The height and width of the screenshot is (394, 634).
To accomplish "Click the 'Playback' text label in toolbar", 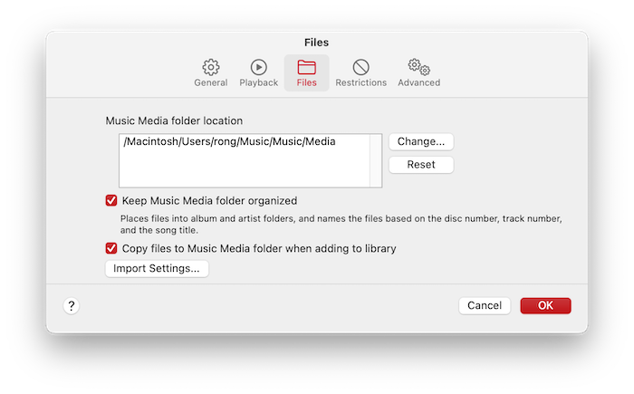I will pyautogui.click(x=258, y=82).
